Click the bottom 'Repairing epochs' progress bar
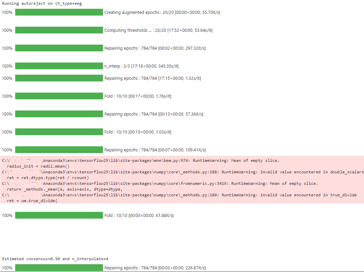This screenshot has height=272, width=364. [59, 267]
